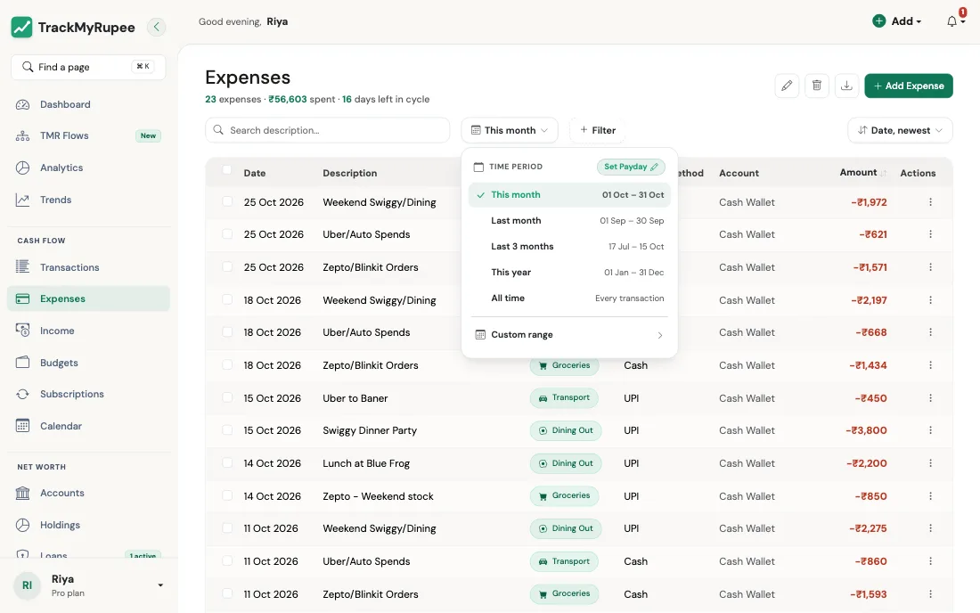
Task: Open the Filter button
Action: tap(598, 130)
